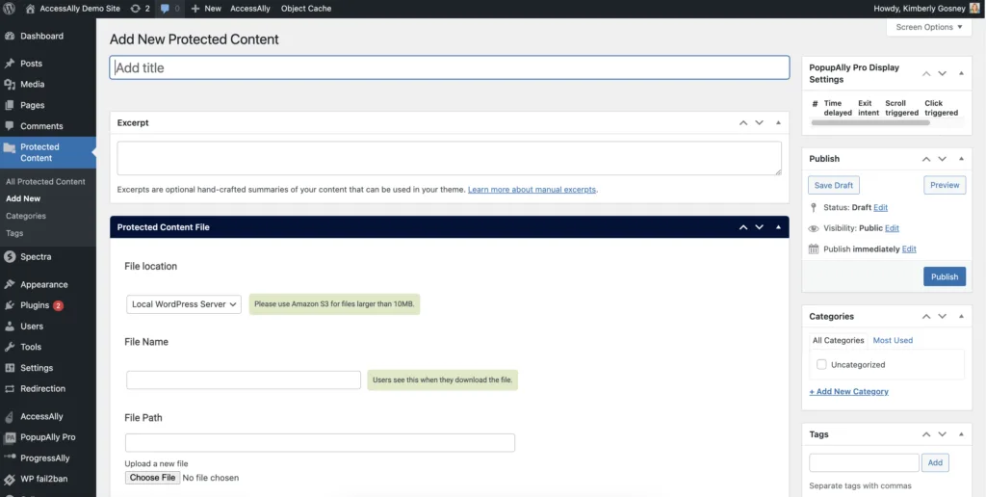986x497 pixels.
Task: Collapse the Protected Content File panel
Action: pos(778,227)
